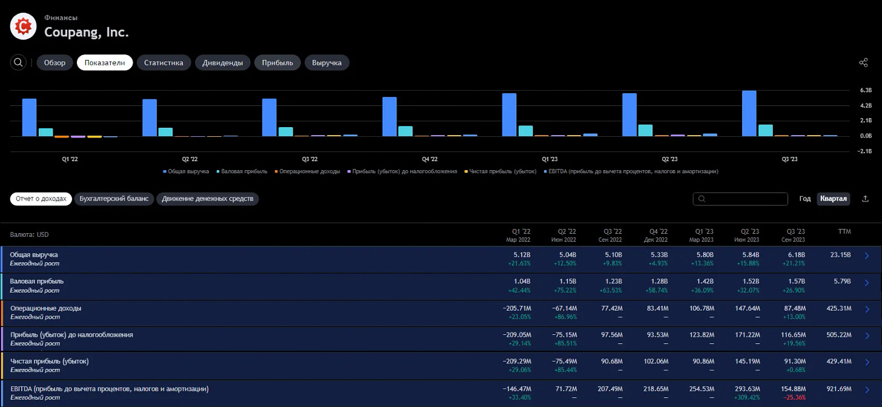Select the Квартал period toggle
The image size is (882, 407).
834,199
